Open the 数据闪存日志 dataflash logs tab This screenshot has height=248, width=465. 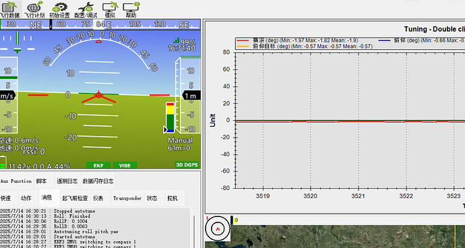[x=98, y=181]
